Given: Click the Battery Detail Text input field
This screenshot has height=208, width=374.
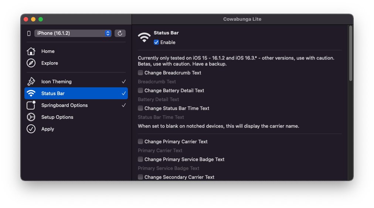Looking at the screenshot, I should point(240,99).
